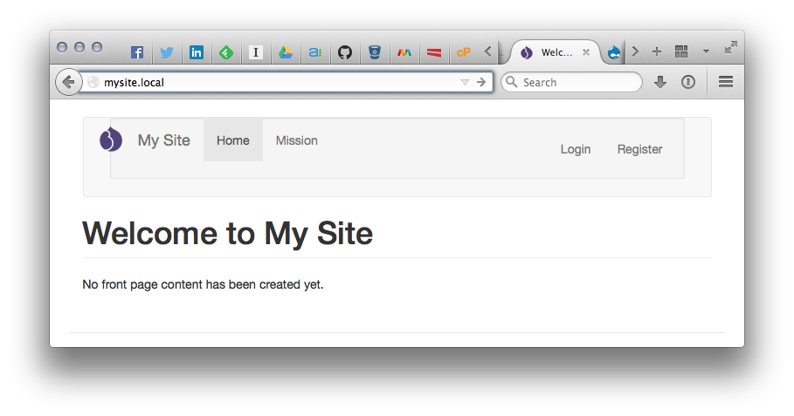Open the Facebook pinned tab

point(137,52)
